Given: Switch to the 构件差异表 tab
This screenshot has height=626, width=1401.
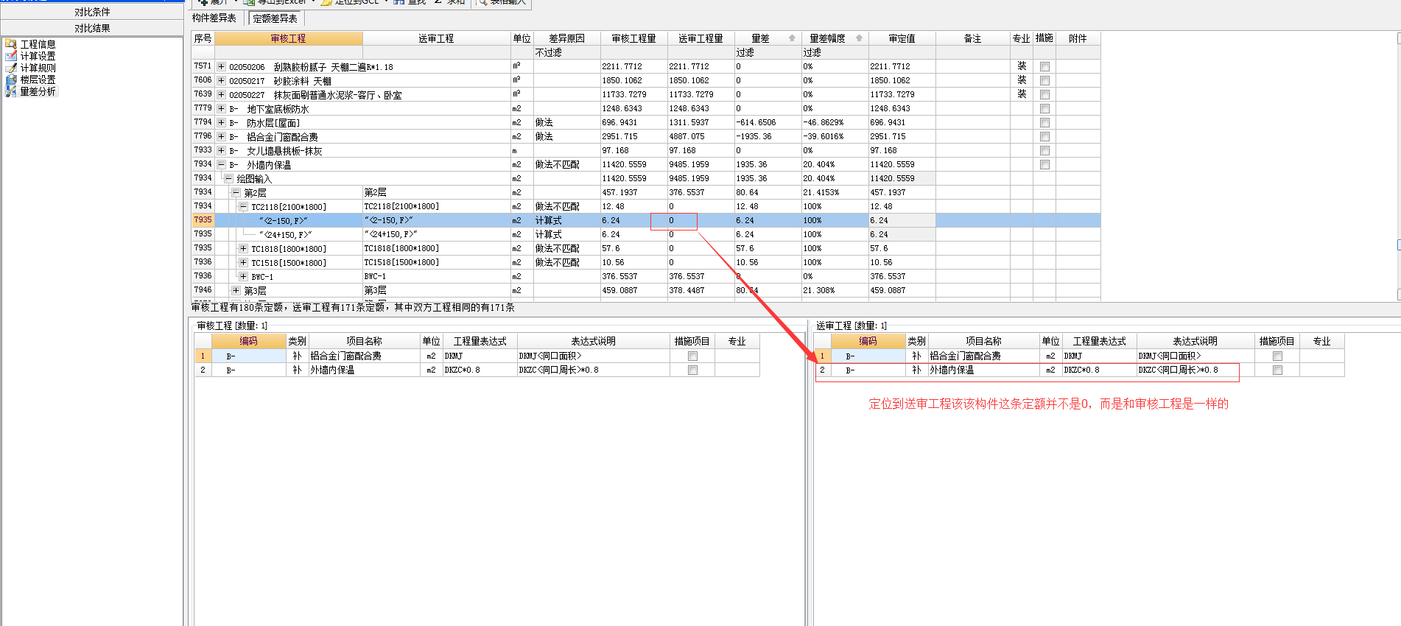Looking at the screenshot, I should pos(214,18).
